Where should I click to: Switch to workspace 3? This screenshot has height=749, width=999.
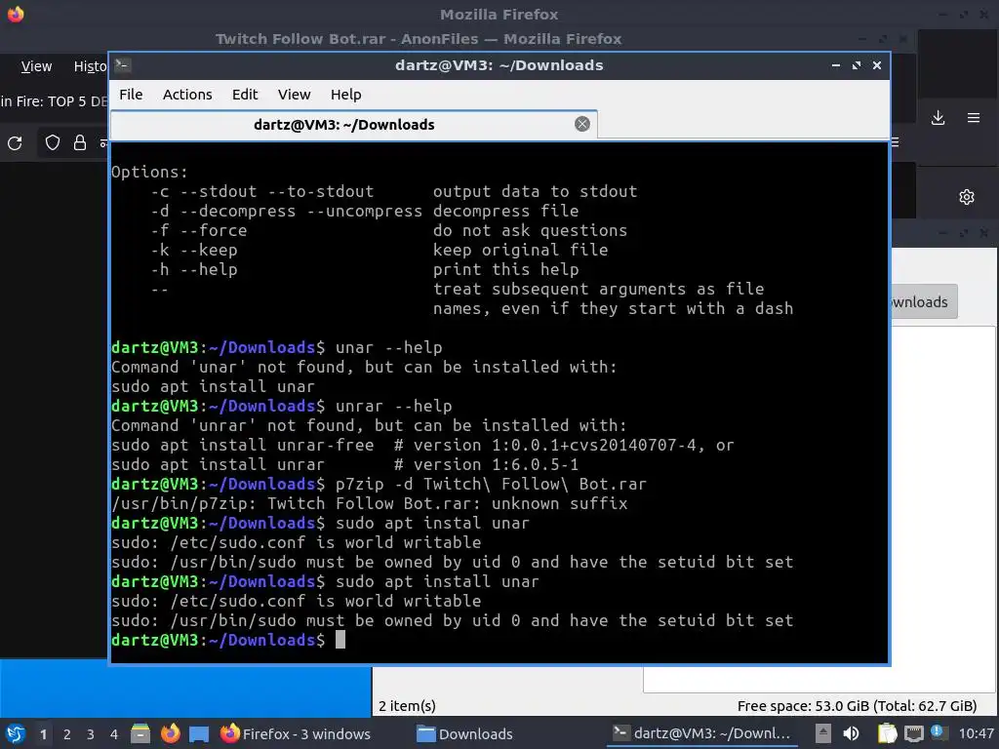pyautogui.click(x=91, y=734)
